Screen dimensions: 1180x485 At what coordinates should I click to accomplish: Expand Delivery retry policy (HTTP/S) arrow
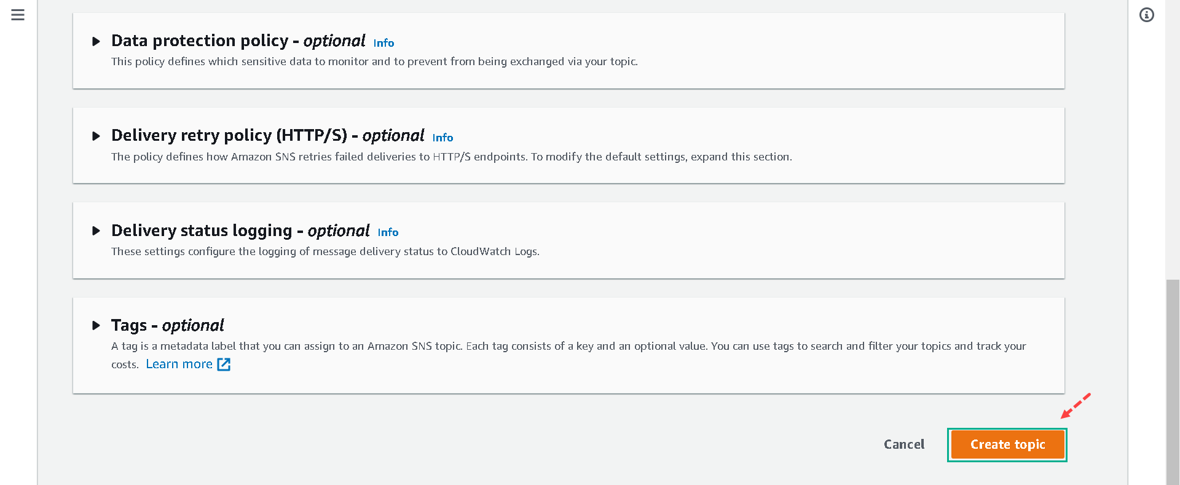coord(96,136)
